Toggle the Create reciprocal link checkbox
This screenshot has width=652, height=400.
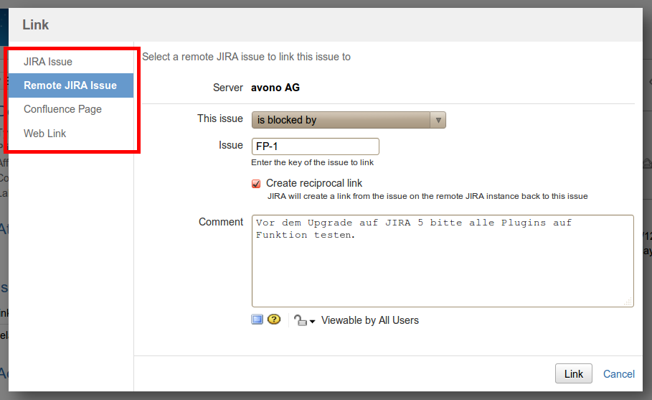pos(257,184)
